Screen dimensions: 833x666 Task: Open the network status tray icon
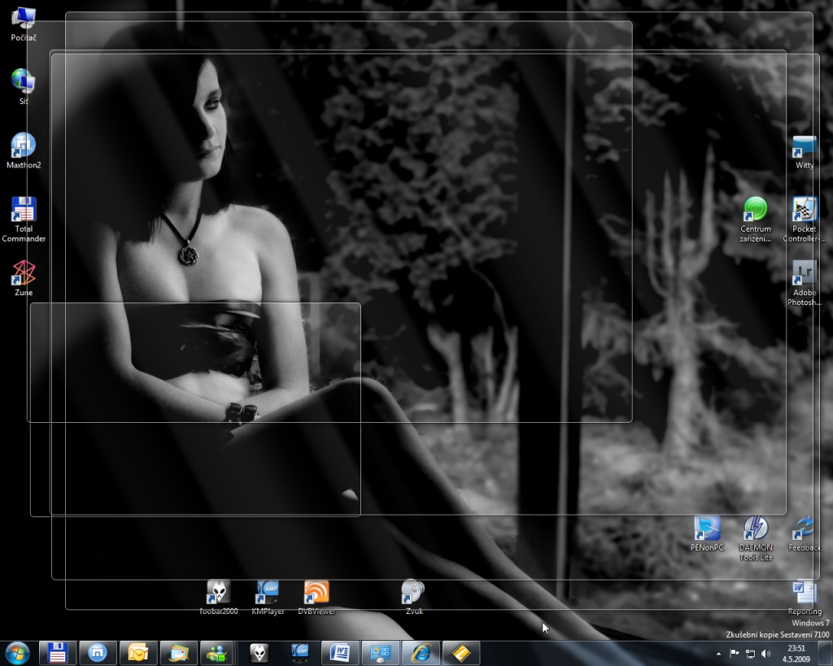750,653
